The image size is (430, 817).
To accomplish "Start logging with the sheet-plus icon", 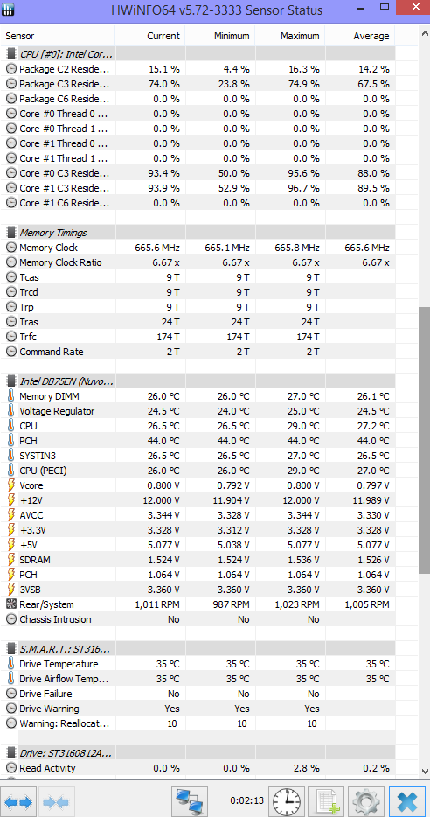I will [x=326, y=801].
